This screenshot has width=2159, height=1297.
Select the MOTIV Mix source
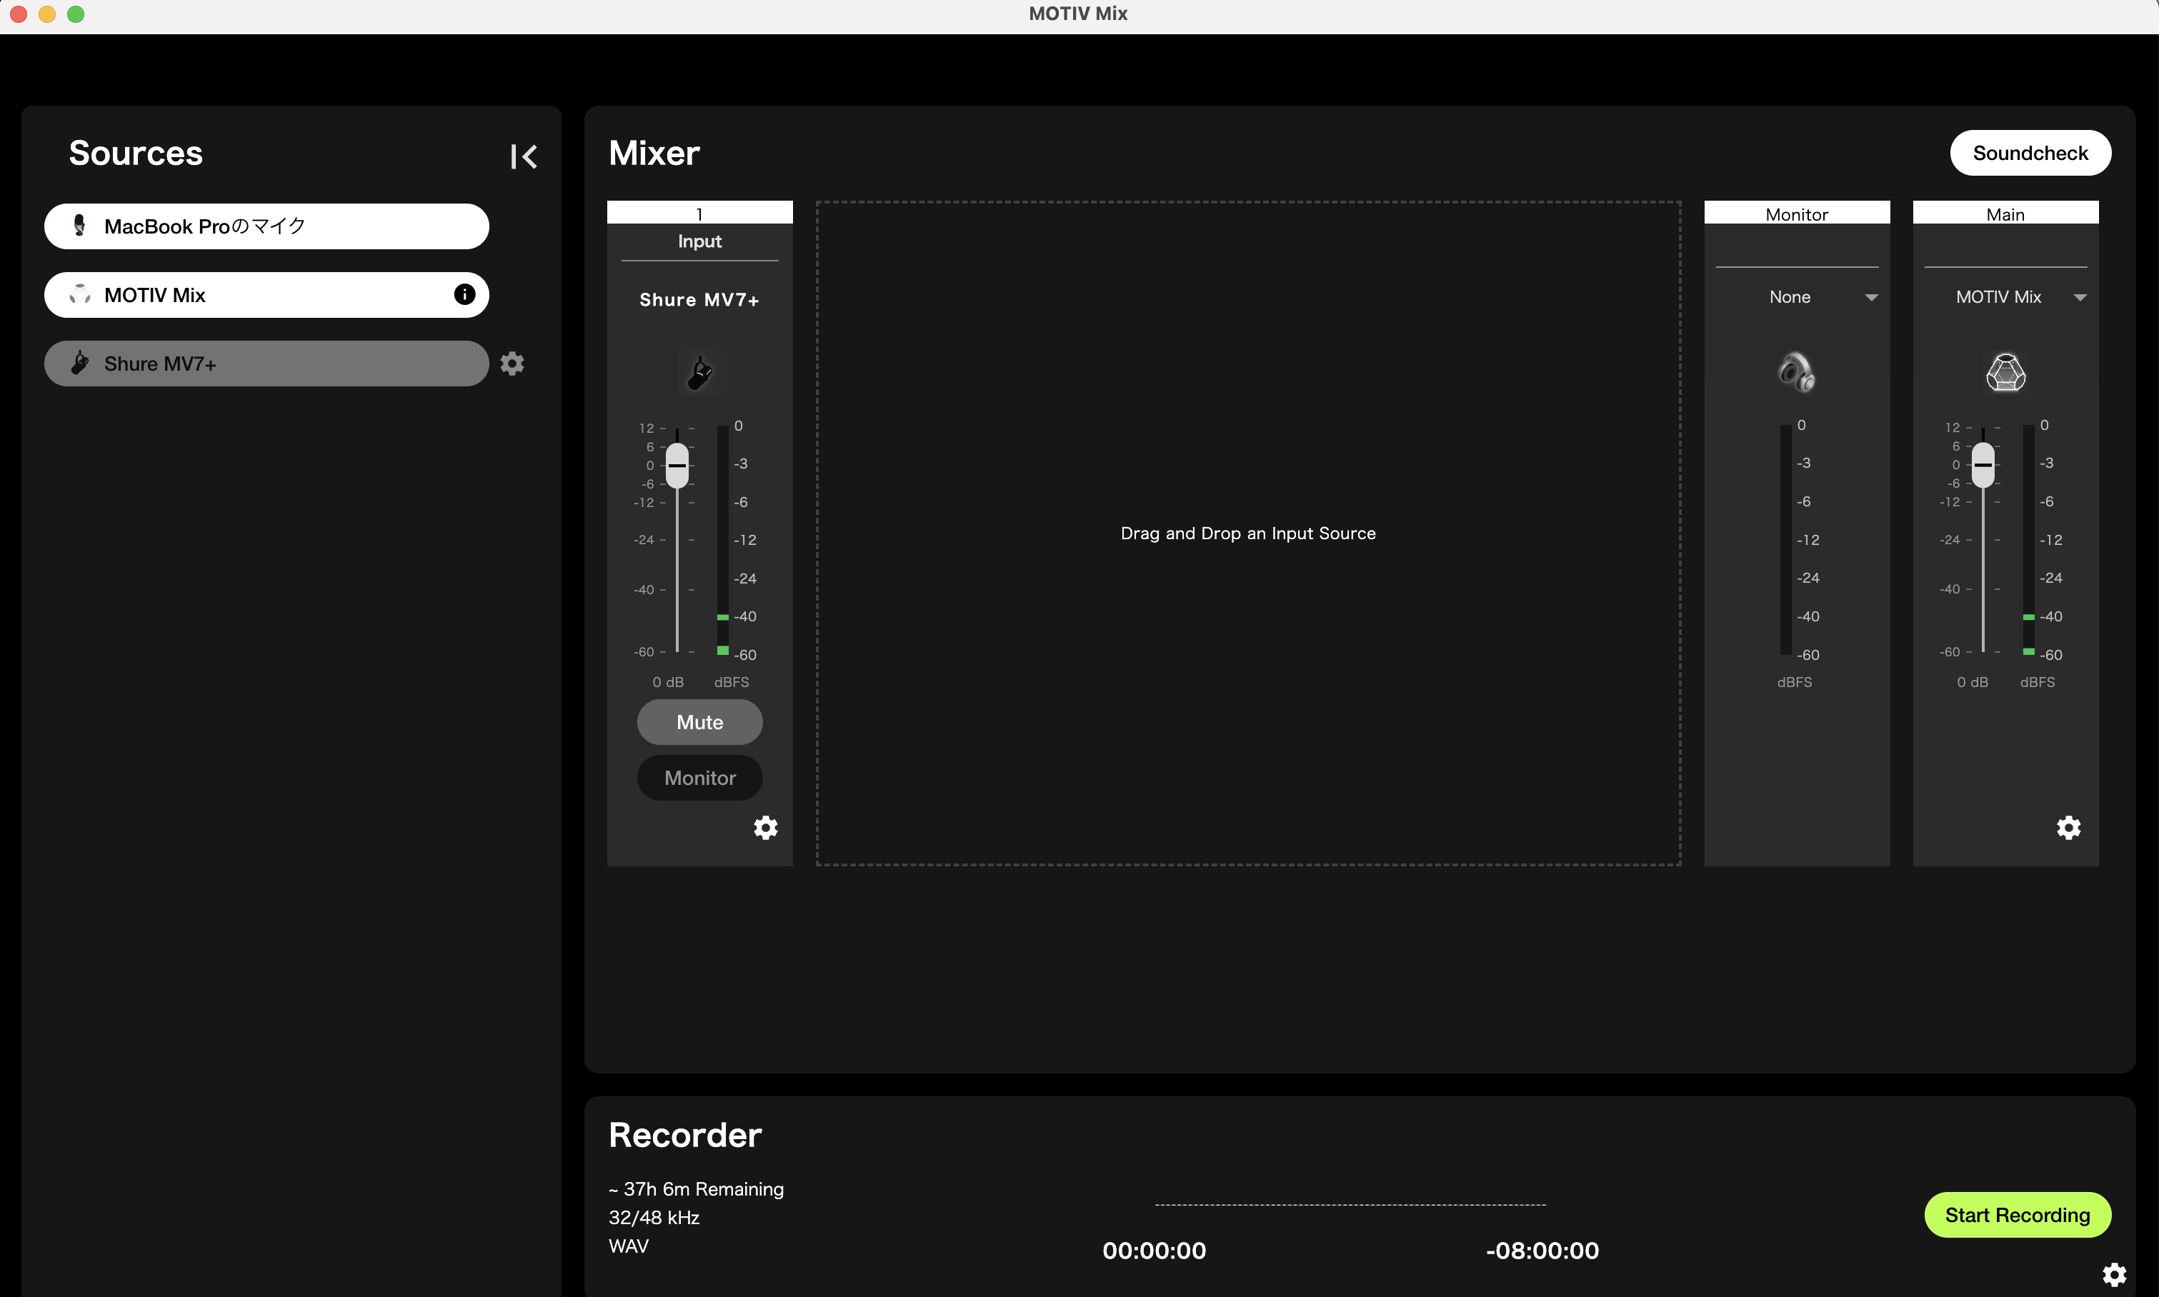tap(266, 294)
